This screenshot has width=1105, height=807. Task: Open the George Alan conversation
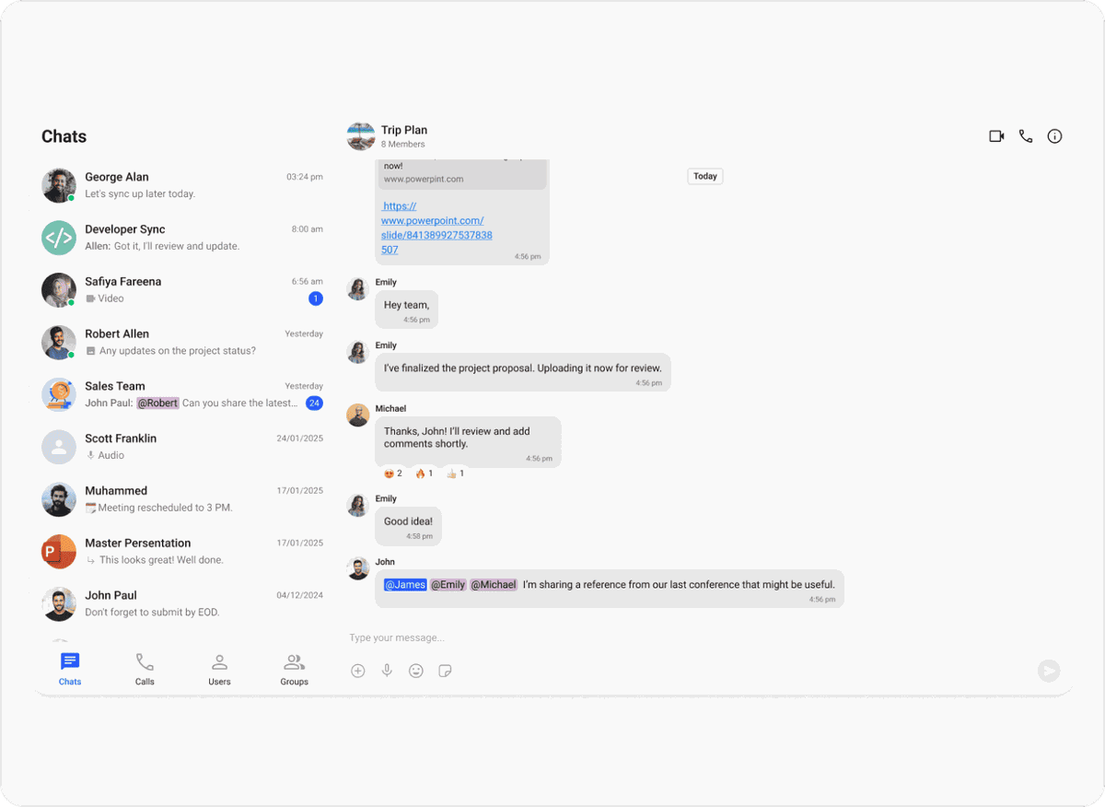click(x=182, y=185)
